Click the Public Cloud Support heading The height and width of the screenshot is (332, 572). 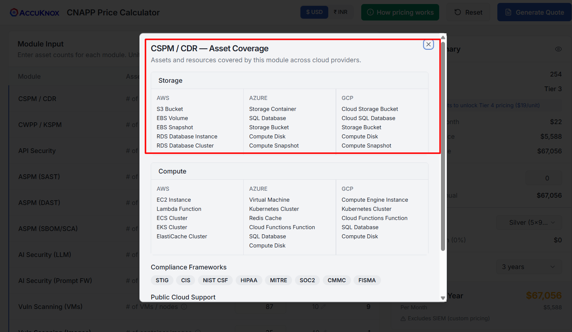tap(183, 297)
